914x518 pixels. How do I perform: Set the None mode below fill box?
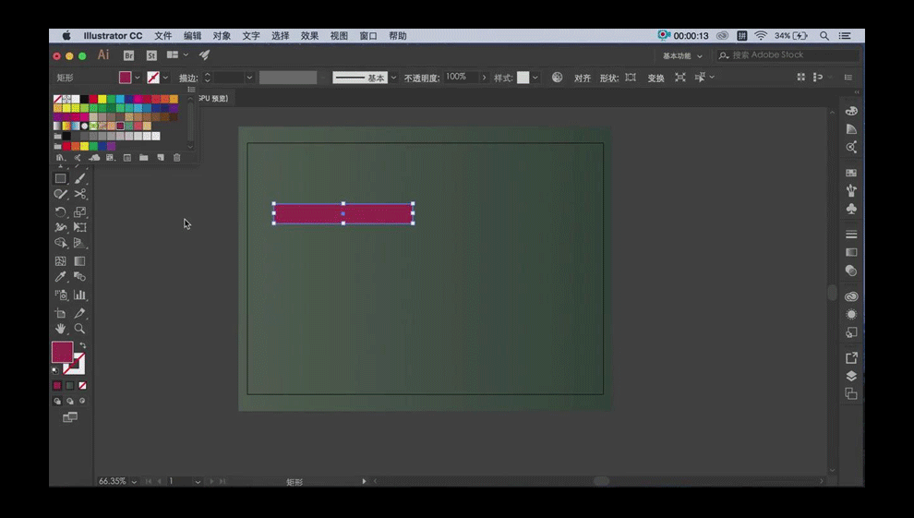click(82, 385)
